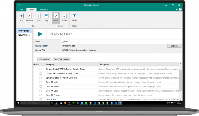Click the Browse button
This screenshot has width=199, height=116.
point(174,46)
